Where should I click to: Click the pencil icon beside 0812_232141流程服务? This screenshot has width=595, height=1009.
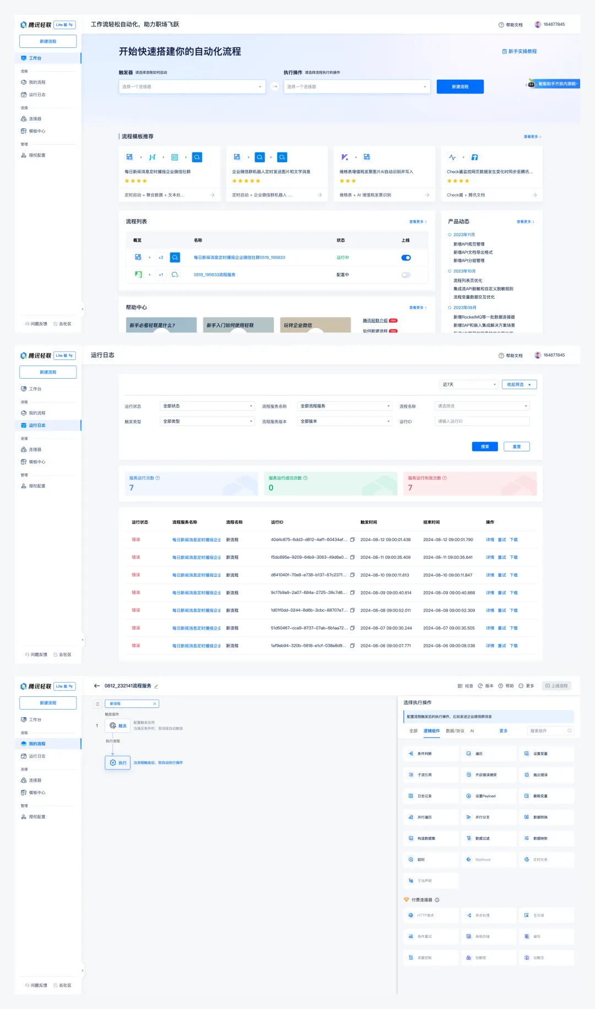tap(156, 686)
